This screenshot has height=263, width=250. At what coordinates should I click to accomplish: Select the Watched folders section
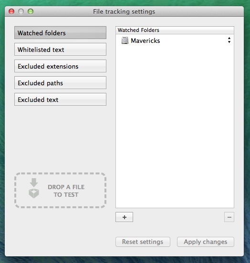[60, 33]
